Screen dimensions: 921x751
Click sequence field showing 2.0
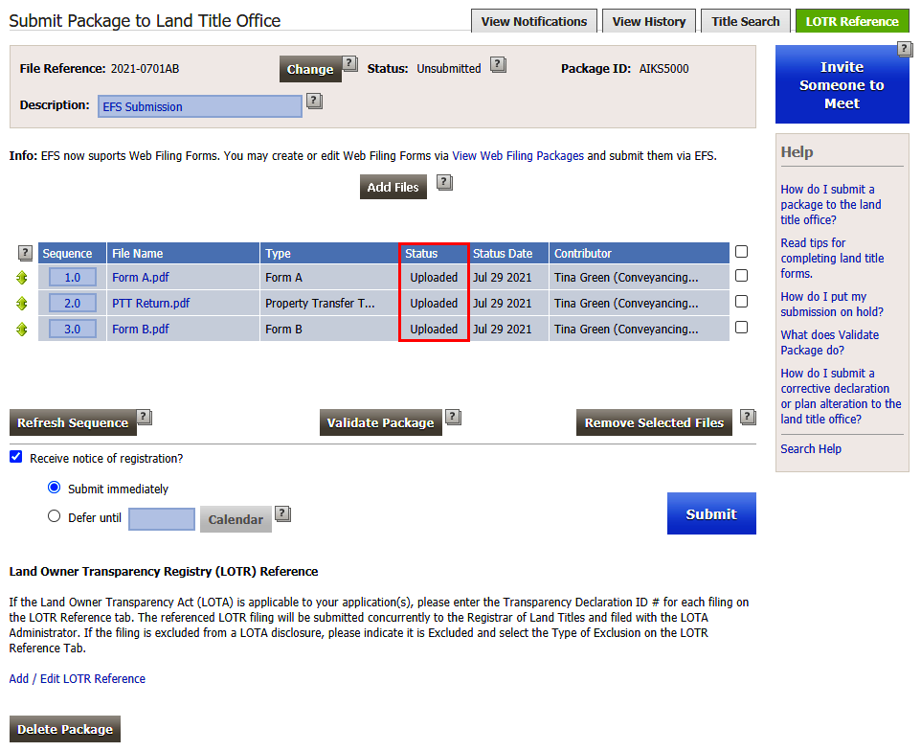(x=72, y=304)
